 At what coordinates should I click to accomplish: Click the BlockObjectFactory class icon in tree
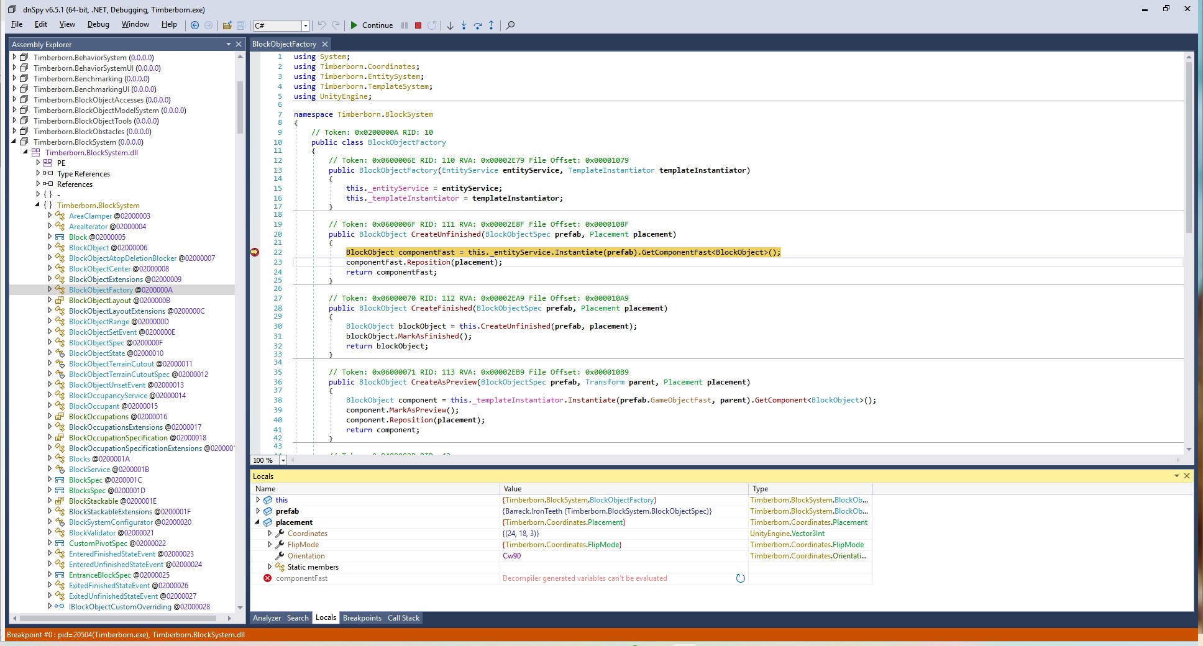[60, 289]
